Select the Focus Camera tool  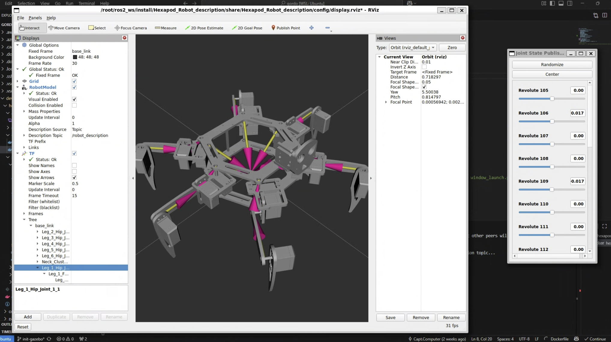point(130,28)
